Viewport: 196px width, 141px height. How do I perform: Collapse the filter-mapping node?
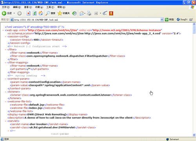click(x=5, y=63)
